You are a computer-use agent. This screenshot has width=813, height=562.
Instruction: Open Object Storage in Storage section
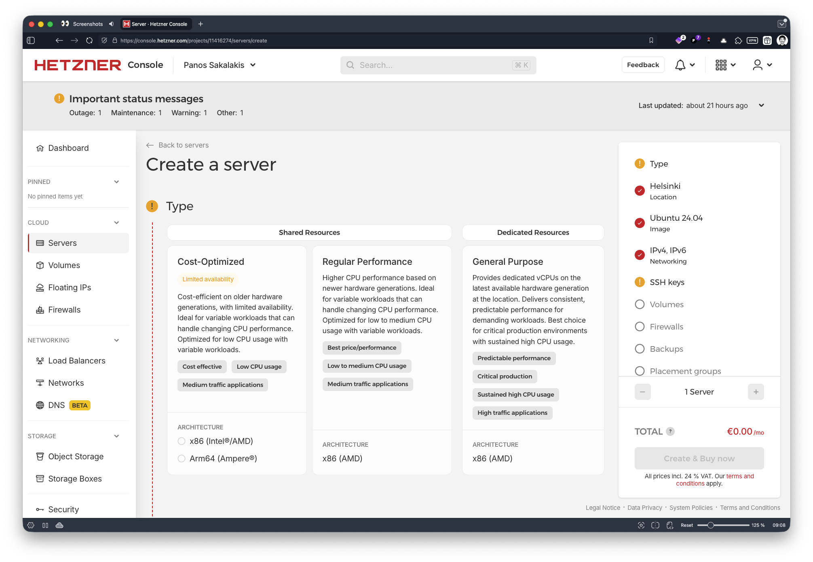[76, 456]
